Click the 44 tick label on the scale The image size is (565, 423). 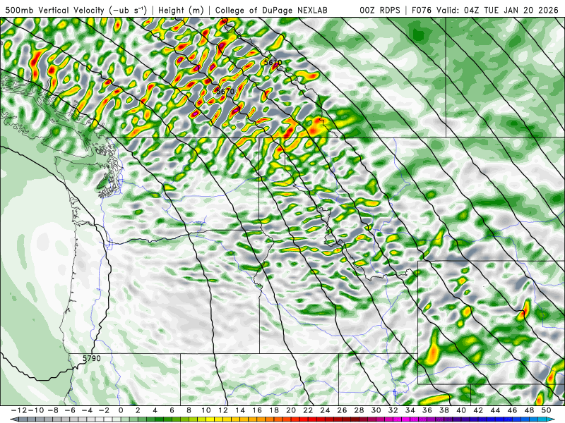point(495,410)
